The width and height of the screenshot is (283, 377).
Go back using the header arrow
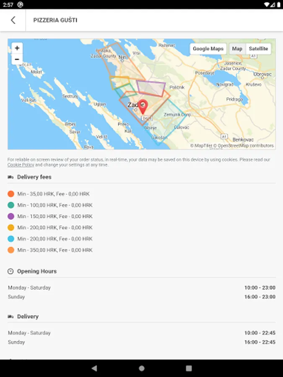point(13,20)
